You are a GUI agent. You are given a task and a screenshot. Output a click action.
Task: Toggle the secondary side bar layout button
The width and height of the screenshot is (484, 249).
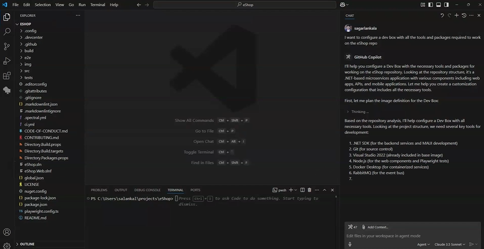446,5
